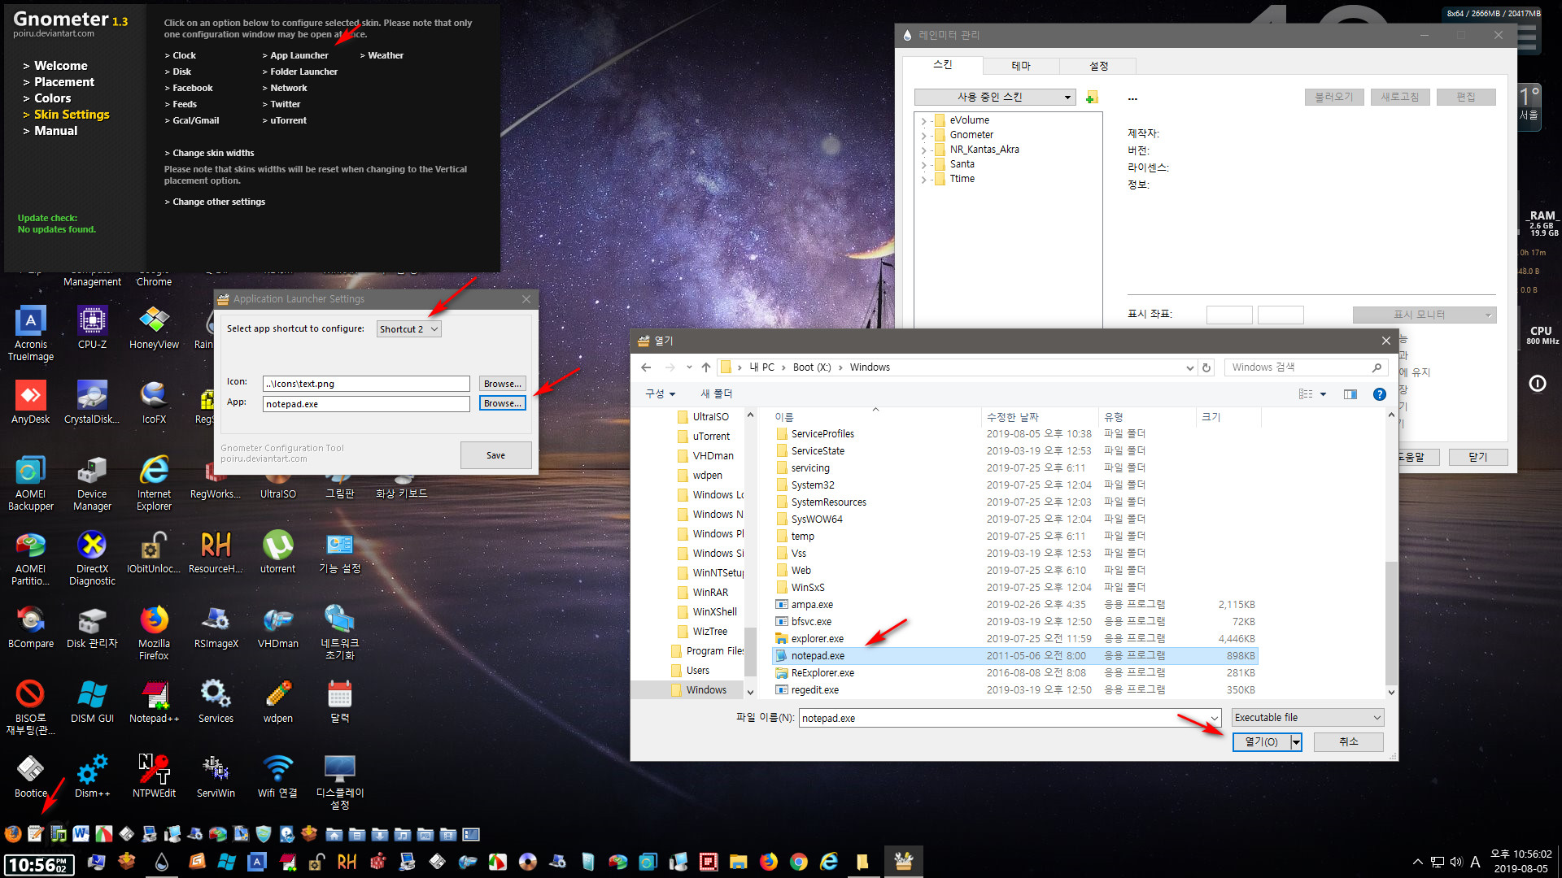Open the DirectX Diagnostic desktop icon

[x=92, y=558]
